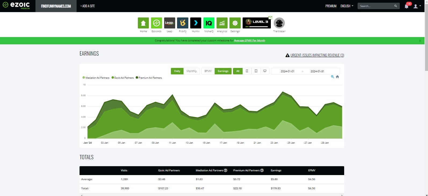Image resolution: width=428 pixels, height=196 pixels.
Task: Select the FINDFUNNYNAMES.COM site tab
Action: 56,6
